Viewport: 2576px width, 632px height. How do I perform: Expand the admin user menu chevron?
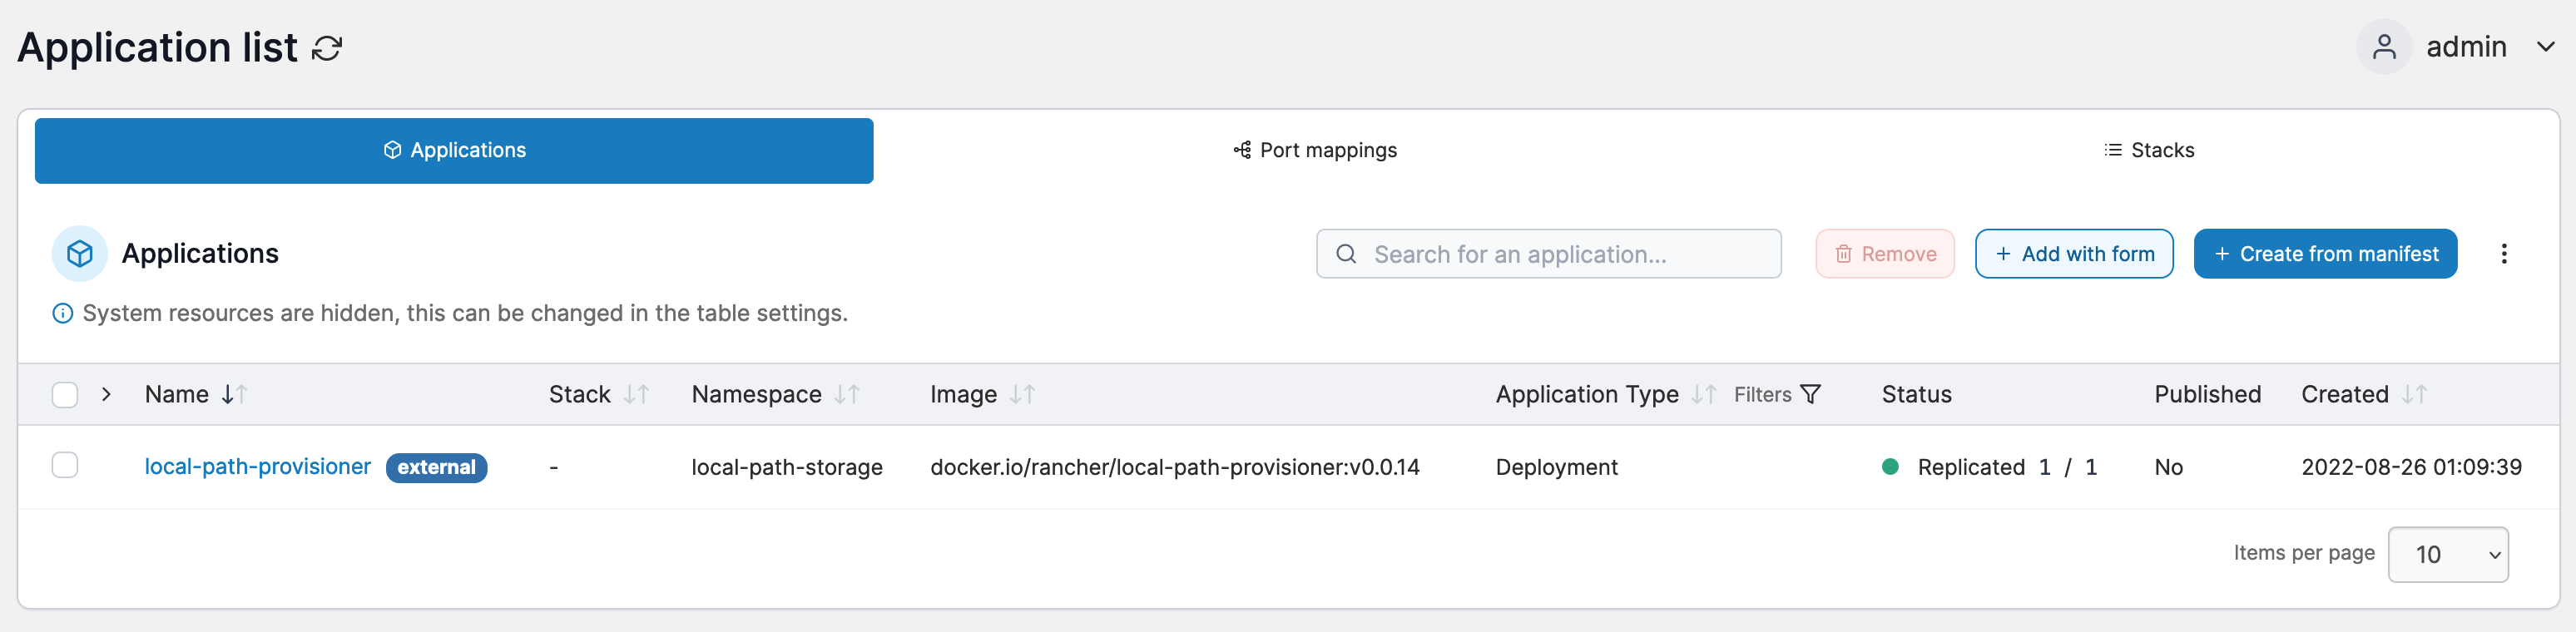click(x=2545, y=47)
